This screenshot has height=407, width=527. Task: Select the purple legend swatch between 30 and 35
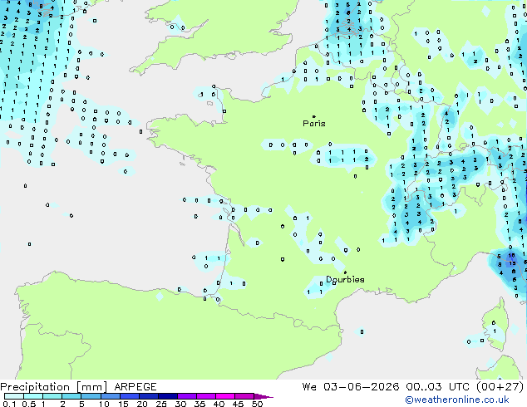tap(187, 396)
